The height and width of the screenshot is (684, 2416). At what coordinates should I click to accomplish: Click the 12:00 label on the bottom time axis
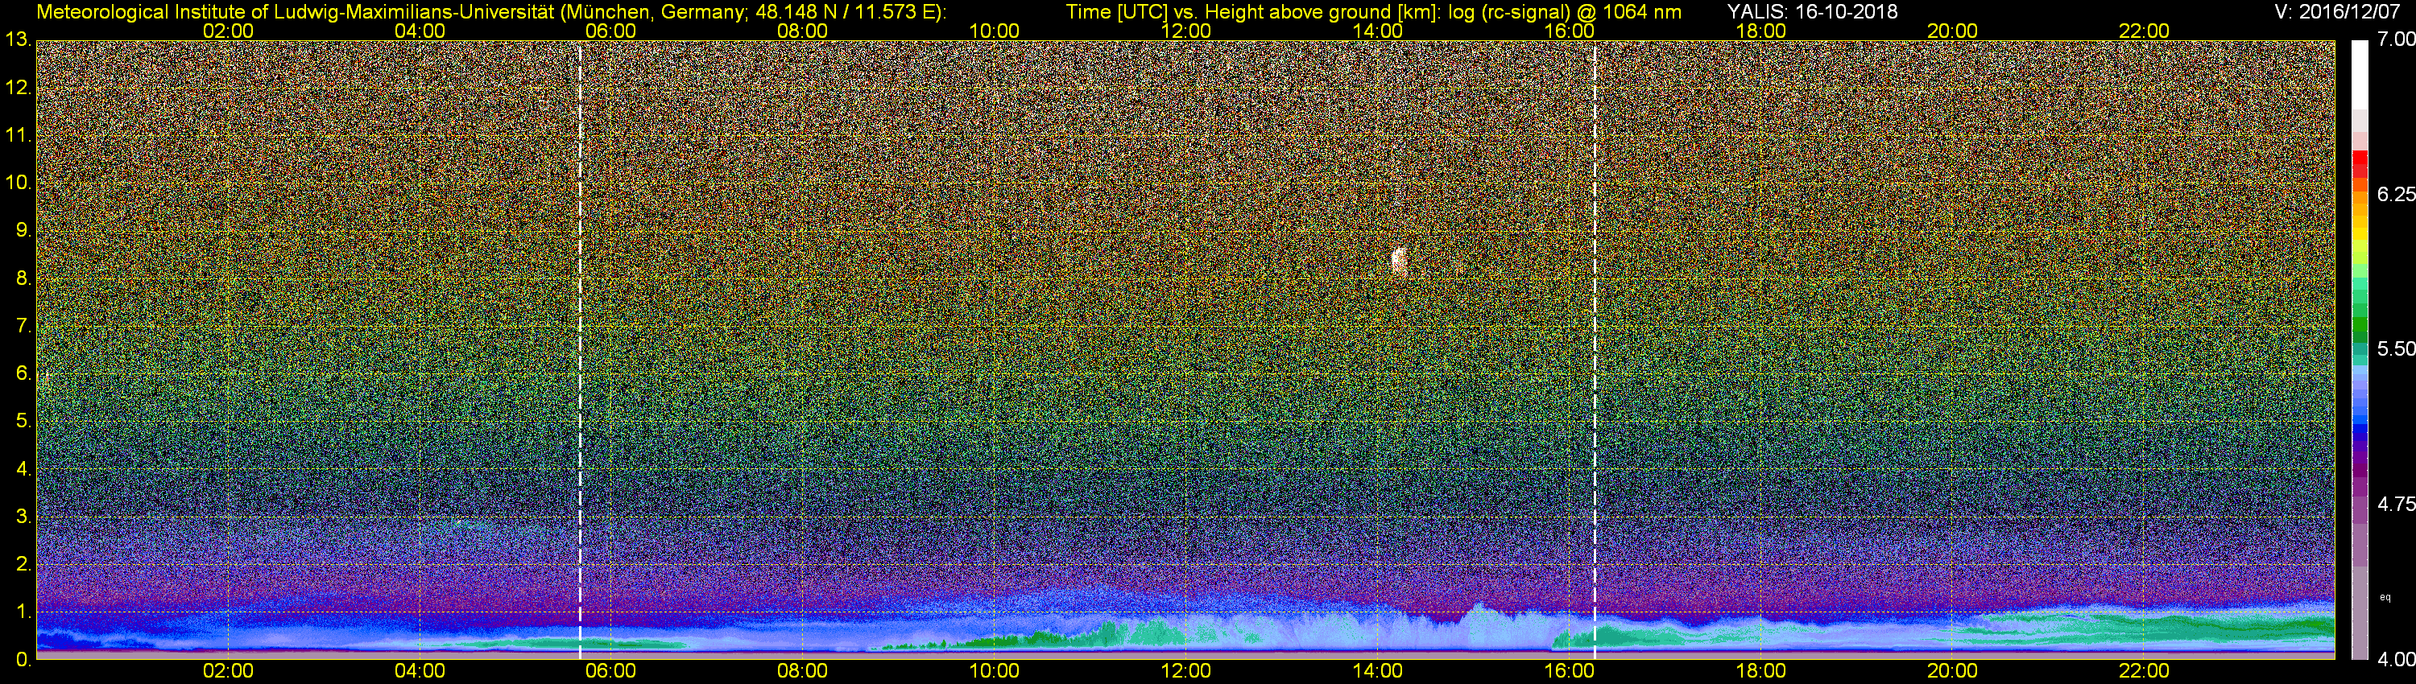coord(1185,672)
